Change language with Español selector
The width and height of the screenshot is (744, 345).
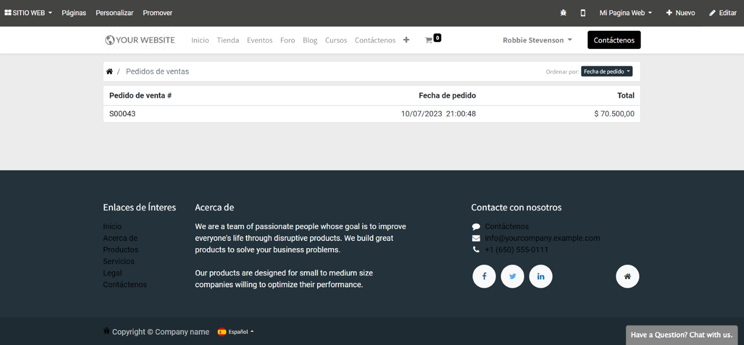pyautogui.click(x=236, y=332)
